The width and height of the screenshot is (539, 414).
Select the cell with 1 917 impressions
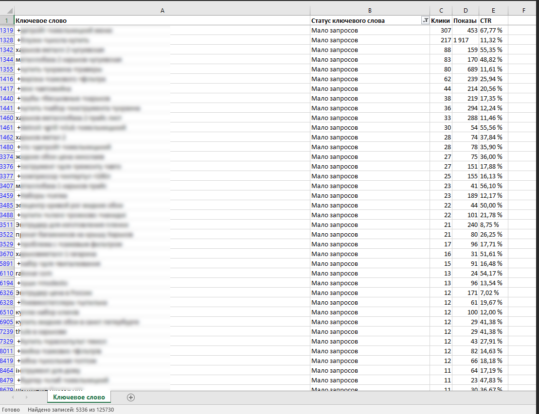coord(465,40)
